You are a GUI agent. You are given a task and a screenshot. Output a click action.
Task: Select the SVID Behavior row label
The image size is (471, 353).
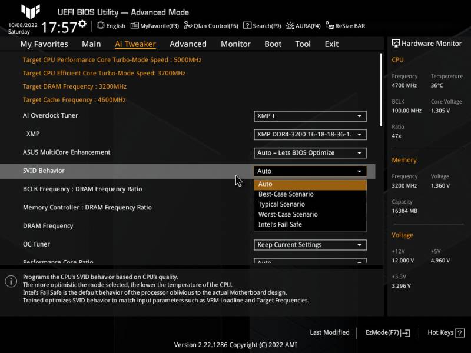pyautogui.click(x=44, y=171)
